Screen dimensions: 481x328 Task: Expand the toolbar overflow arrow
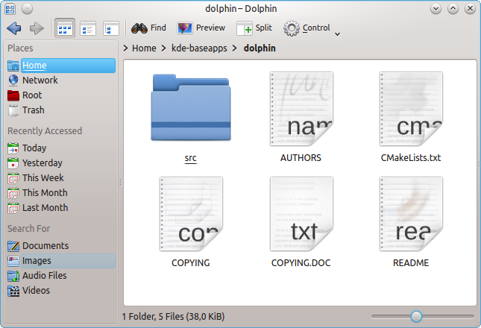(x=338, y=34)
